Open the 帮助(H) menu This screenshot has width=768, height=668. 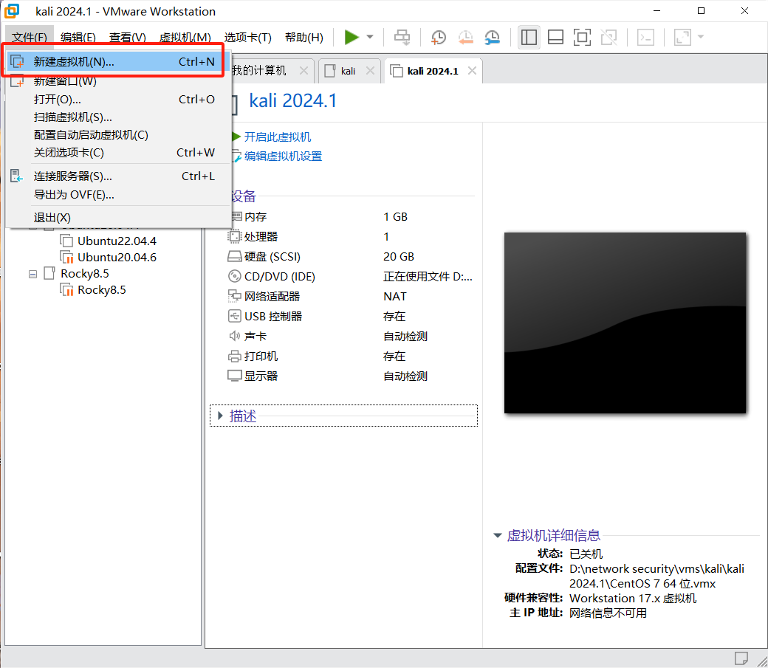(x=304, y=38)
